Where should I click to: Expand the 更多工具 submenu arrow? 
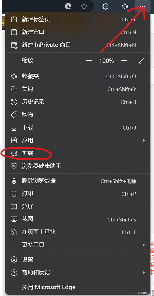tap(144, 245)
